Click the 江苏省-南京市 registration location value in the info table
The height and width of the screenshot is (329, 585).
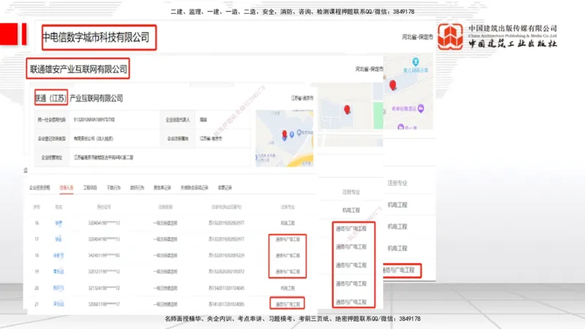[x=211, y=138]
